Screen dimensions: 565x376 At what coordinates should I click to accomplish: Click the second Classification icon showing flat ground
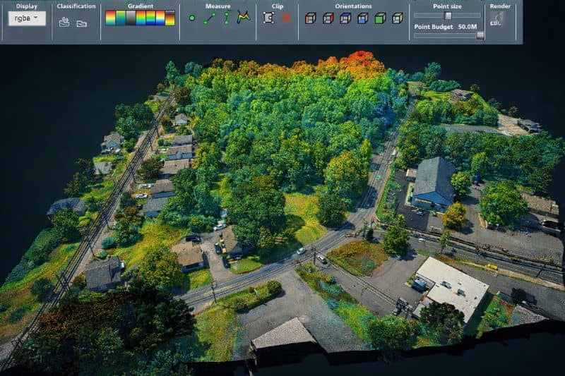pos(82,24)
